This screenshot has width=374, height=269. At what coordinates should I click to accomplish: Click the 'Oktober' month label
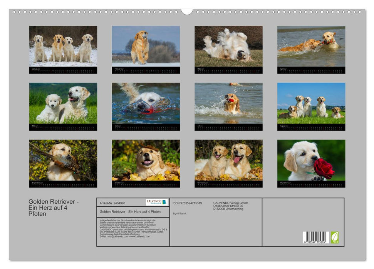tap(117, 183)
